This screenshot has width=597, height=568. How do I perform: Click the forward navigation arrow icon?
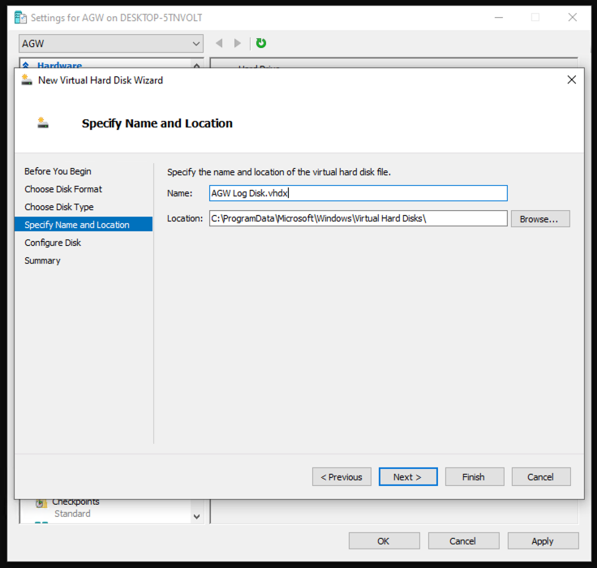pyautogui.click(x=238, y=43)
